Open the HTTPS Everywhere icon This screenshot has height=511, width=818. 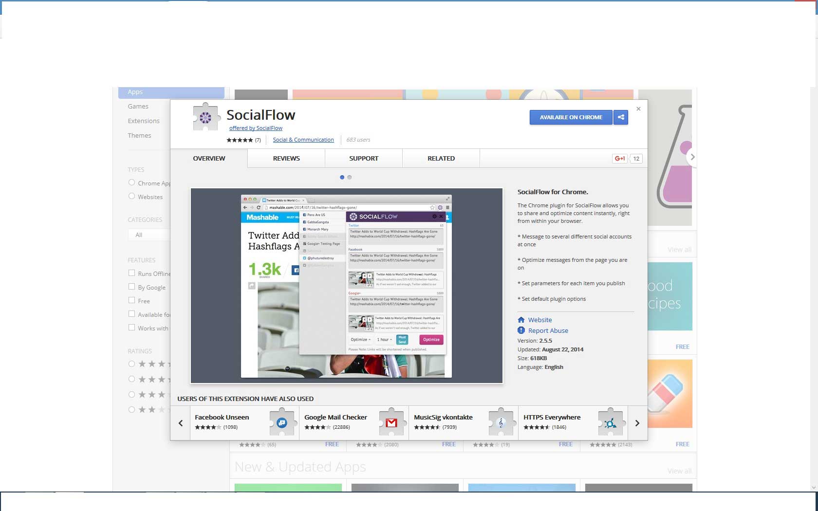tap(611, 422)
